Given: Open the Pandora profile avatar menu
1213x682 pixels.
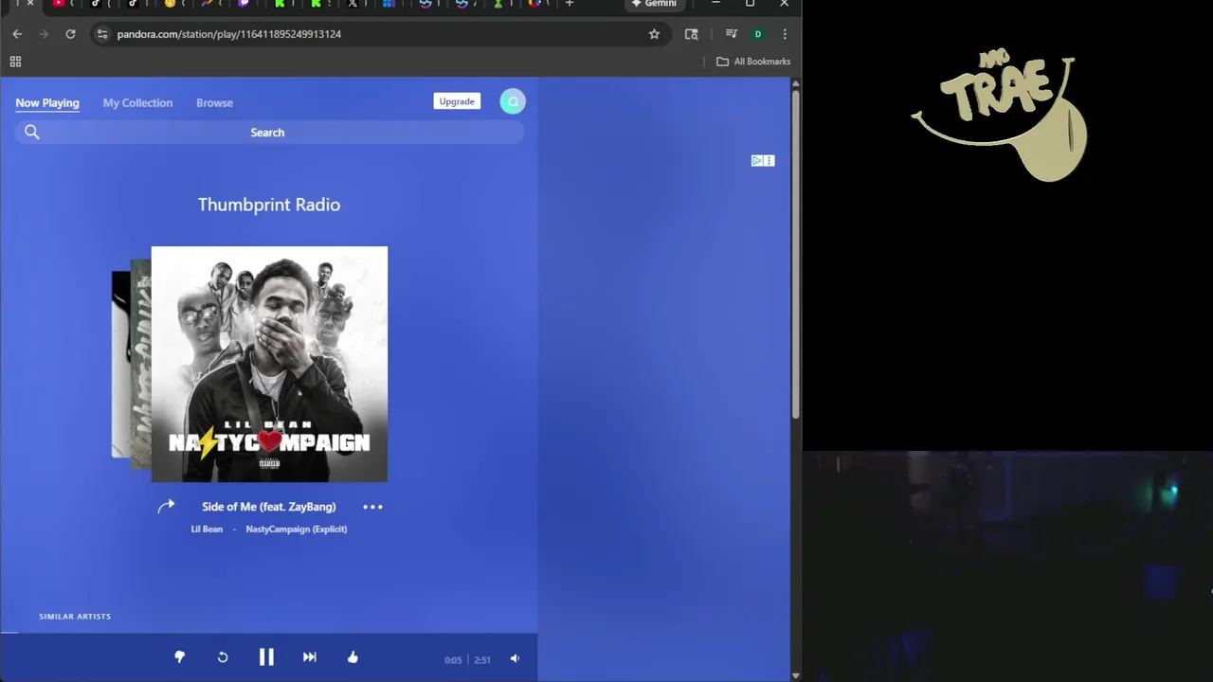Looking at the screenshot, I should pyautogui.click(x=513, y=101).
